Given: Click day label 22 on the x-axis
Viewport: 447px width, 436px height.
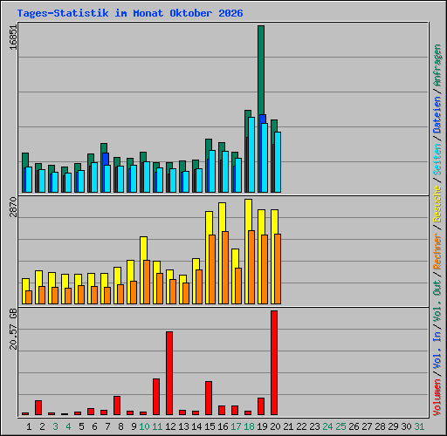Looking at the screenshot, I should 302,426.
